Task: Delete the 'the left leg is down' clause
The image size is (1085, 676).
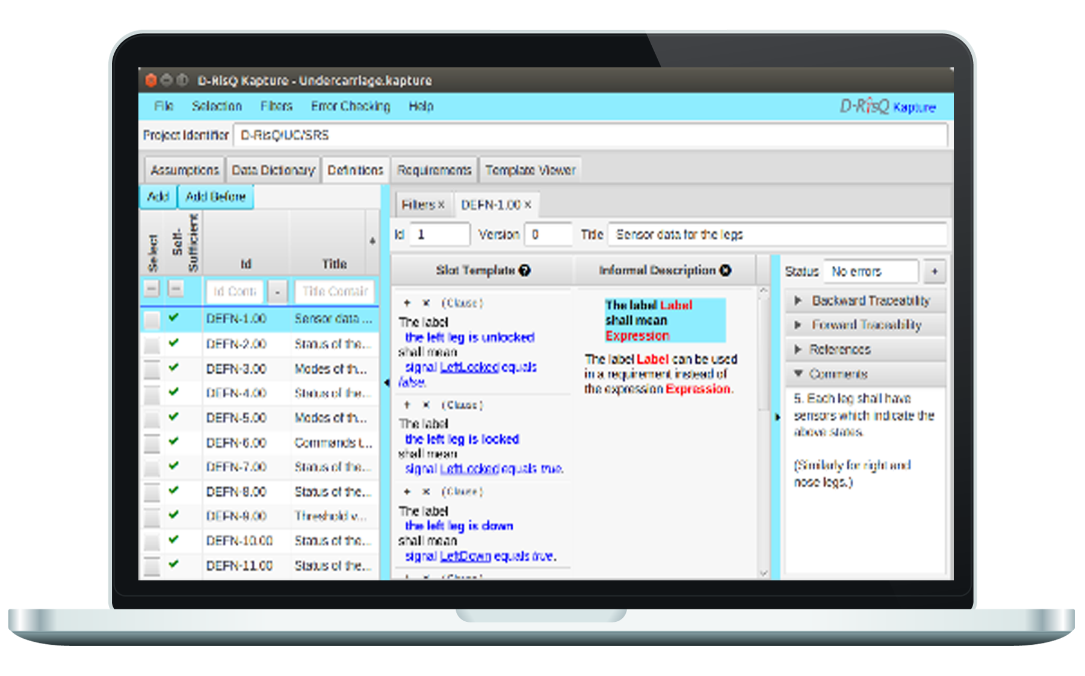Action: pos(425,491)
